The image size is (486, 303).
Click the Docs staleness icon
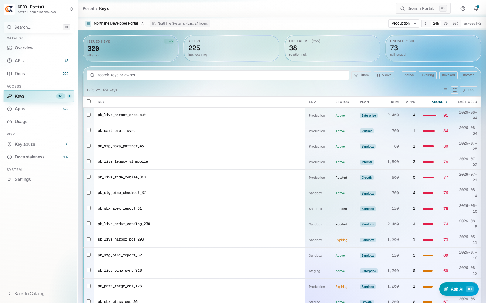9,157
